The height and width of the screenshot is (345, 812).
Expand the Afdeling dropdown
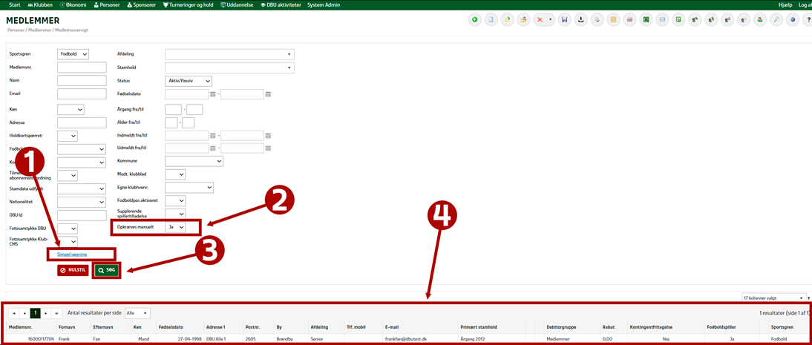229,54
